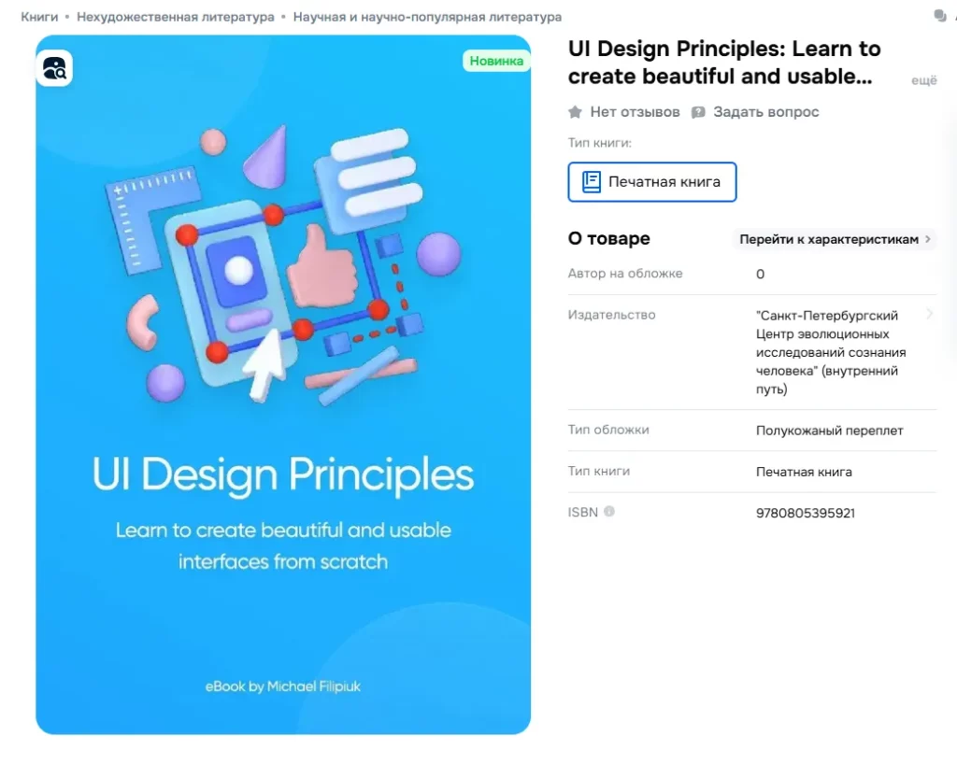
Task: Expand the Издательство row chevron
Action: 930,314
